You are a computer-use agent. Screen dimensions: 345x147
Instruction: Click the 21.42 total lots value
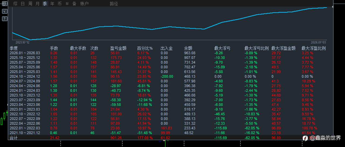54,138
